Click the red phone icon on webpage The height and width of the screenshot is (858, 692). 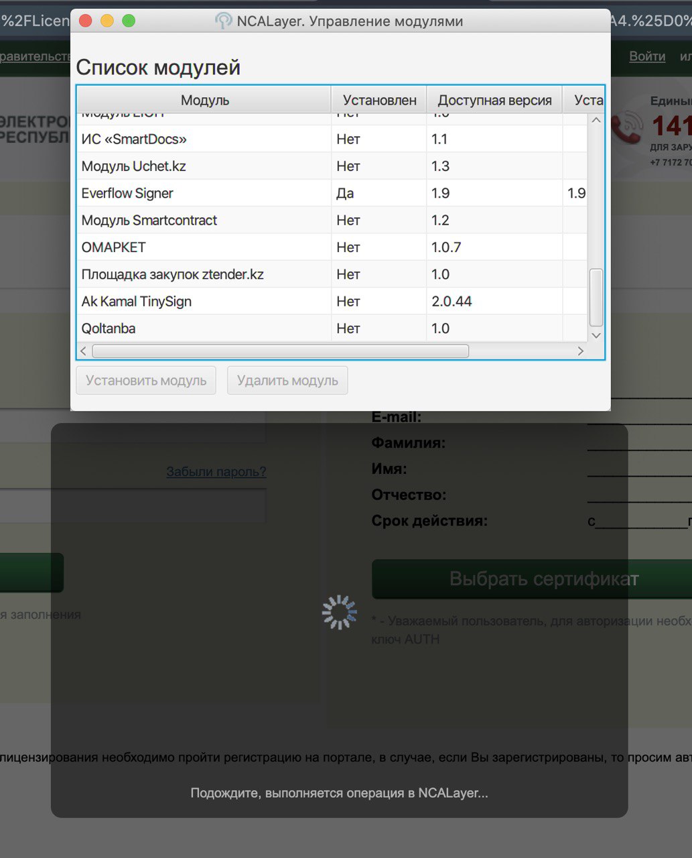pyautogui.click(x=627, y=127)
